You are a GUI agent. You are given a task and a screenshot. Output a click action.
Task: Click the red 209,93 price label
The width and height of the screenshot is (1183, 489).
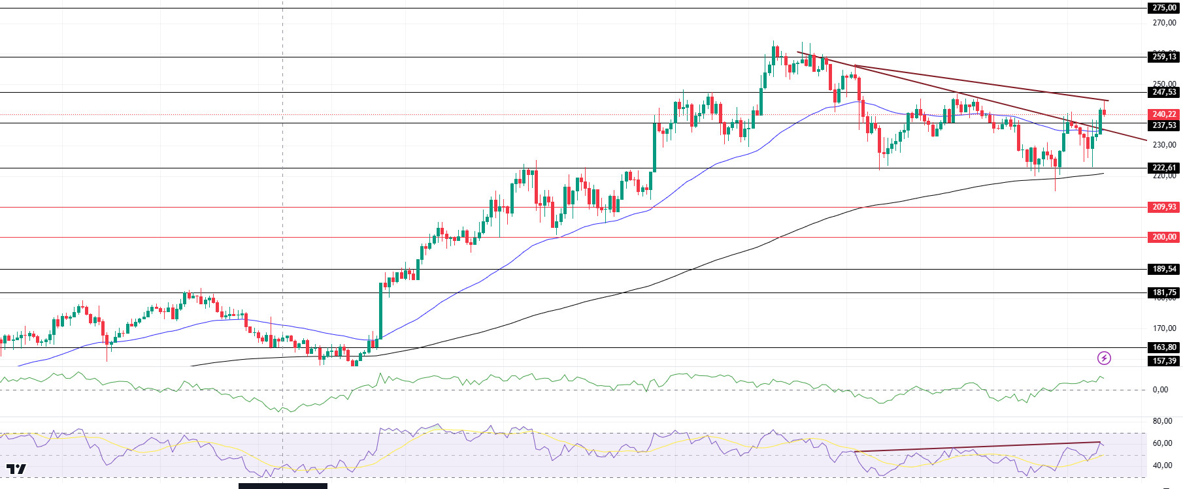1164,207
